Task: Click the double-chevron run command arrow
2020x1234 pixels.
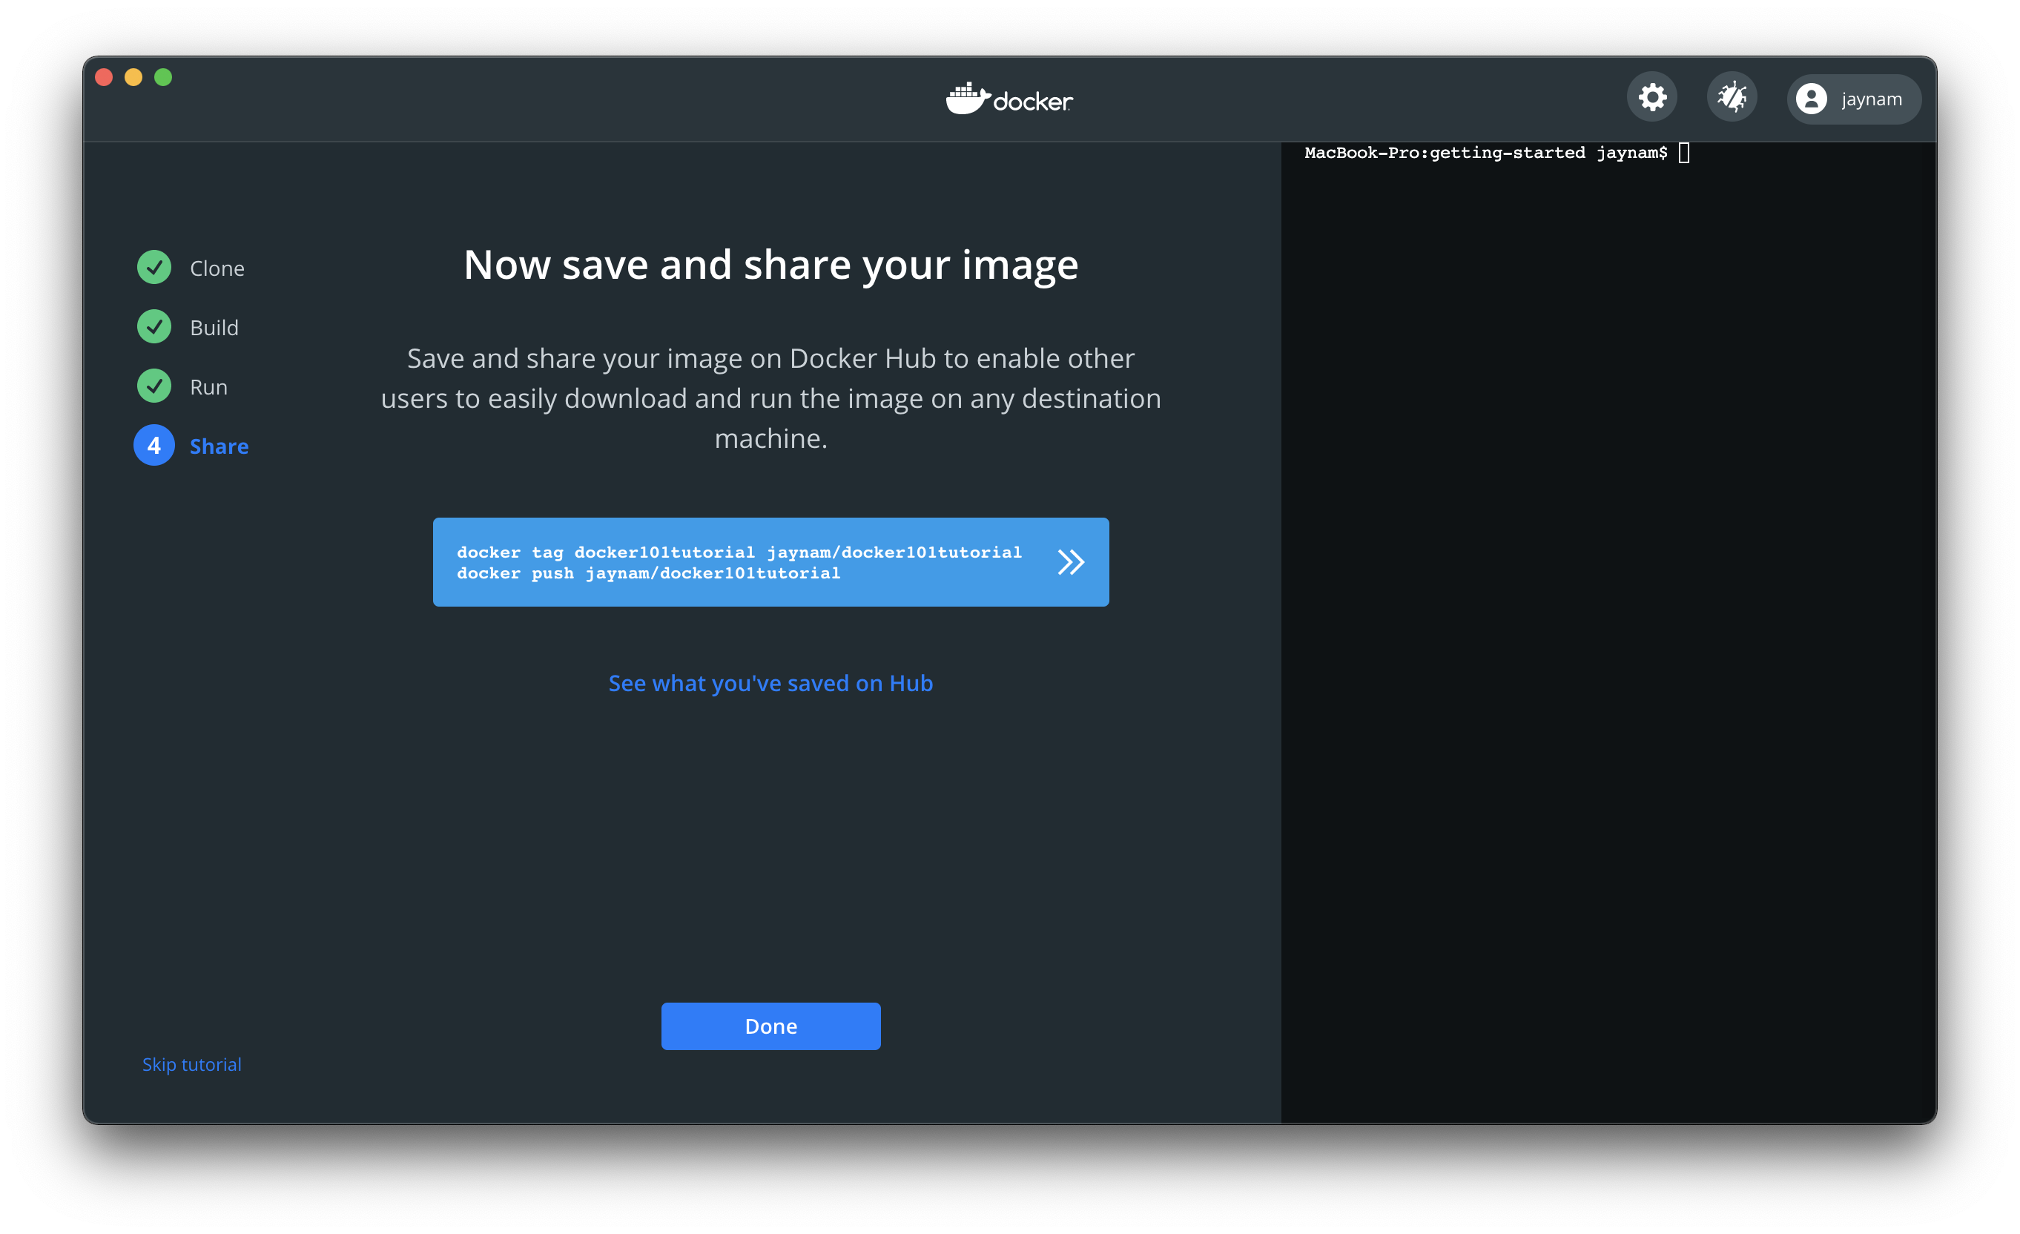Action: 1071,562
